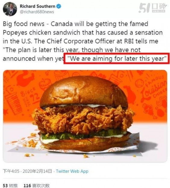The width and height of the screenshot is (170, 188).
Task: Click the red-boxed aiming for later quote
Action: coord(117,58)
